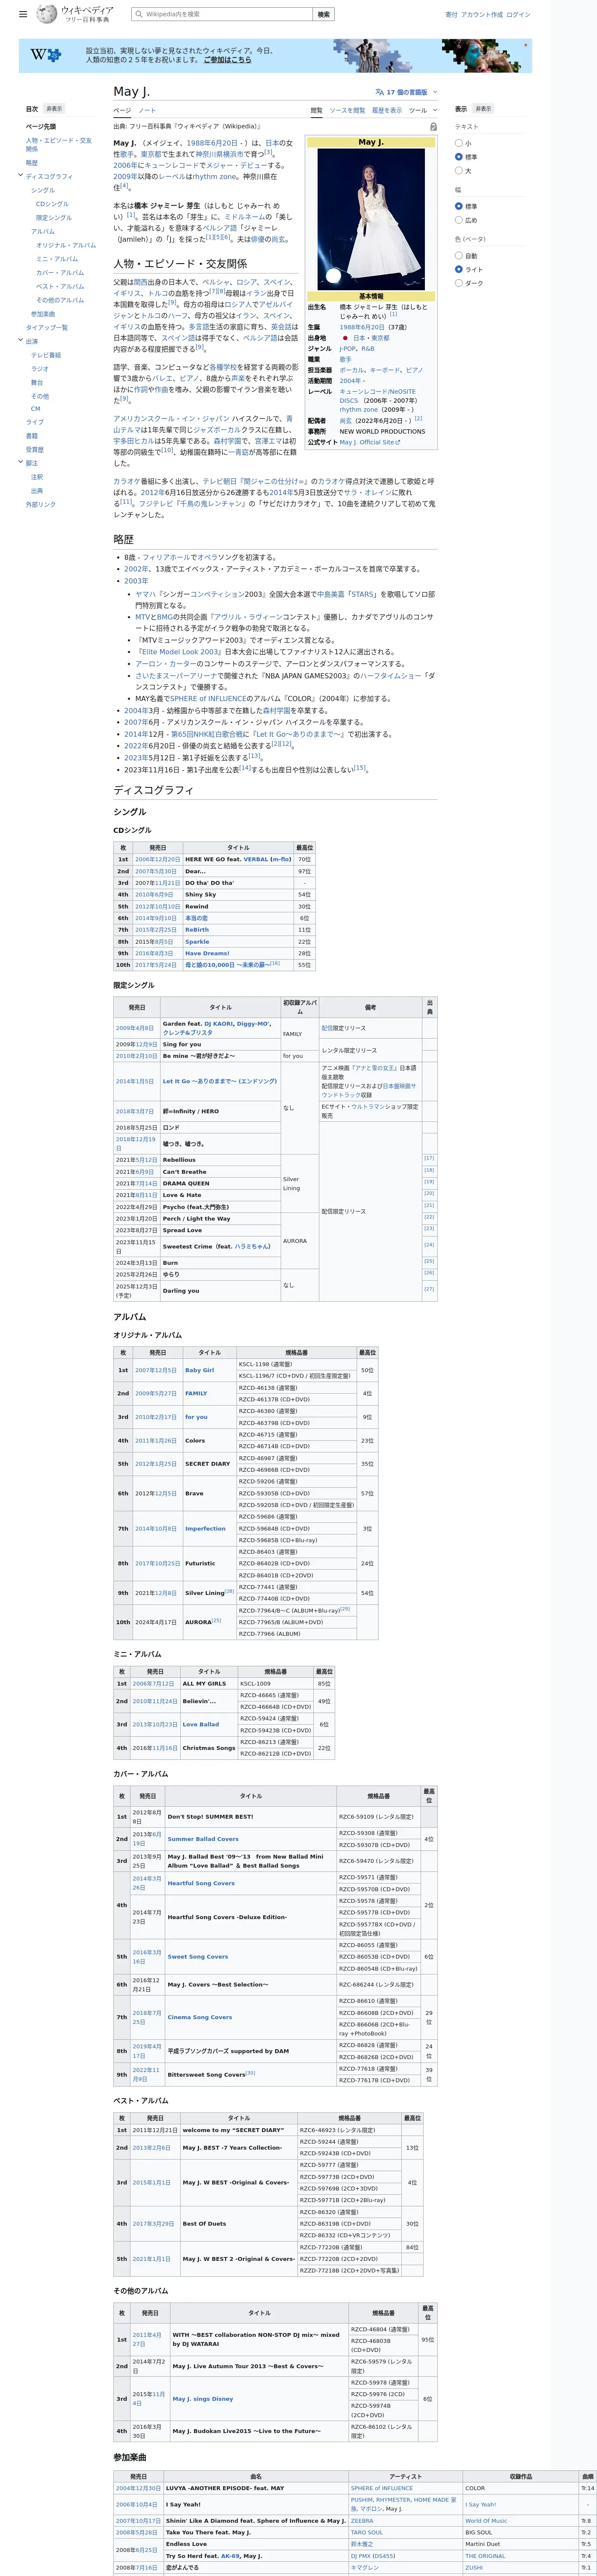This screenshot has height=2576, width=597.
Task: Click the Wikipedia puzzle logo in the banner
Action: pos(45,55)
